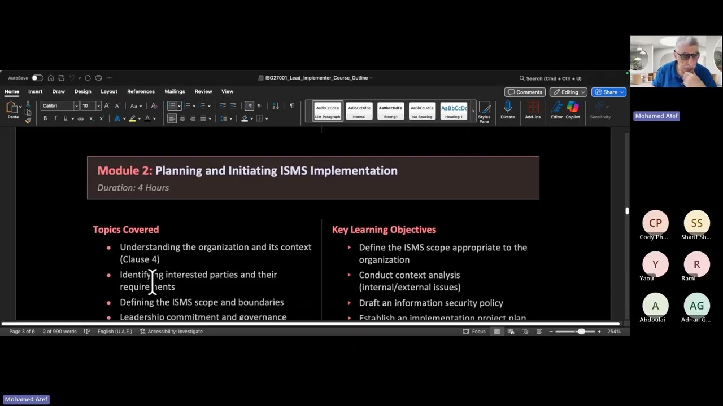Image resolution: width=723 pixels, height=406 pixels.
Task: Open the View ribbon tab
Action: click(x=227, y=91)
